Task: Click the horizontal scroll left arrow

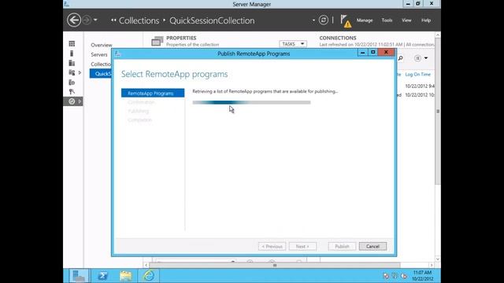Action: (146, 266)
